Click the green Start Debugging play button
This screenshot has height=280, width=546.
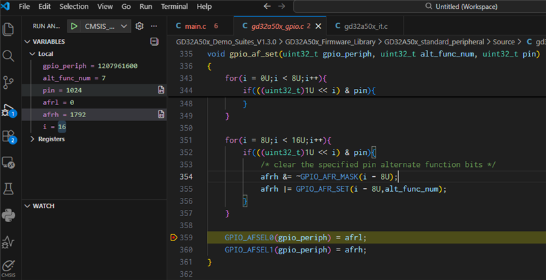[73, 26]
